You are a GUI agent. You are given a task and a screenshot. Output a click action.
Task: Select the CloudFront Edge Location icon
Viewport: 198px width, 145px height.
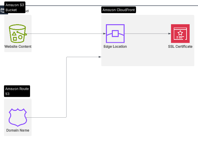point(115,33)
